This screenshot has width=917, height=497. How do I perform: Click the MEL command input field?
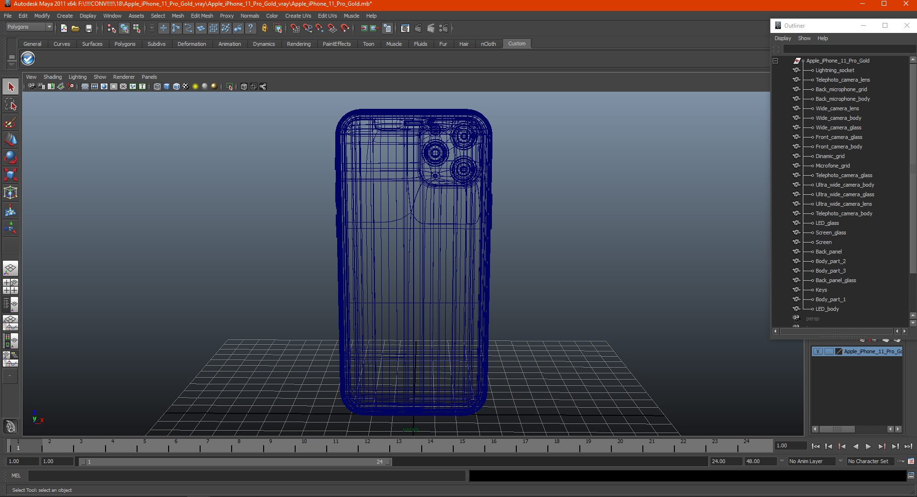(247, 476)
